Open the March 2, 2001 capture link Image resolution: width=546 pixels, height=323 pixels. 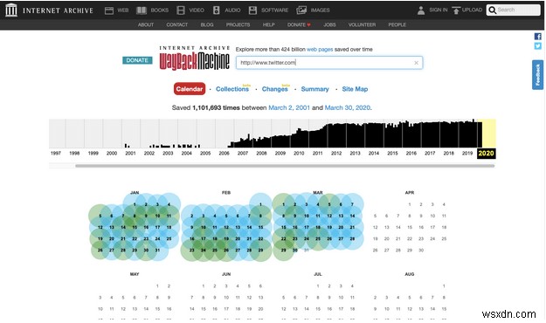click(x=289, y=108)
